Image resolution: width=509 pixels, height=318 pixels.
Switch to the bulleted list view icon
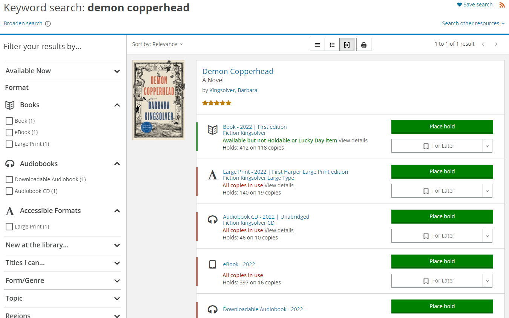coord(332,45)
